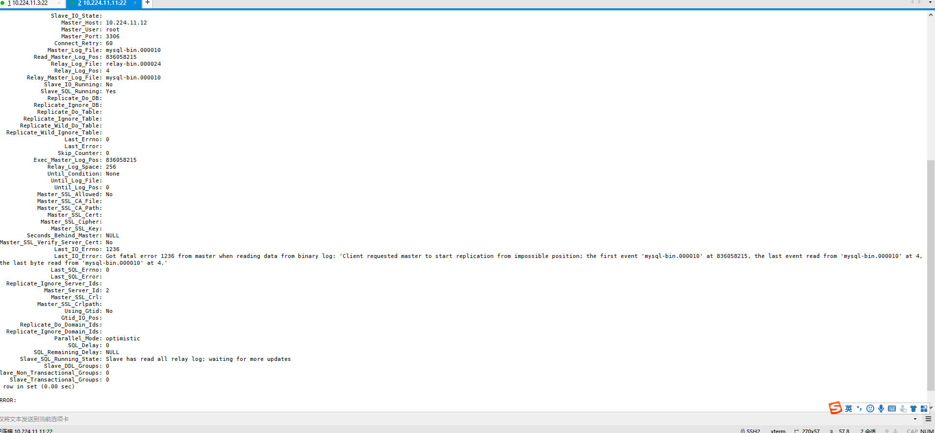Switch to the 10.224.11.3:22 session tab

29,3
